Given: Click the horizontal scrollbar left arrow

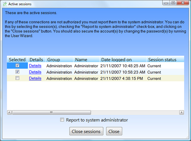Looking at the screenshot, I should [x=10, y=112].
